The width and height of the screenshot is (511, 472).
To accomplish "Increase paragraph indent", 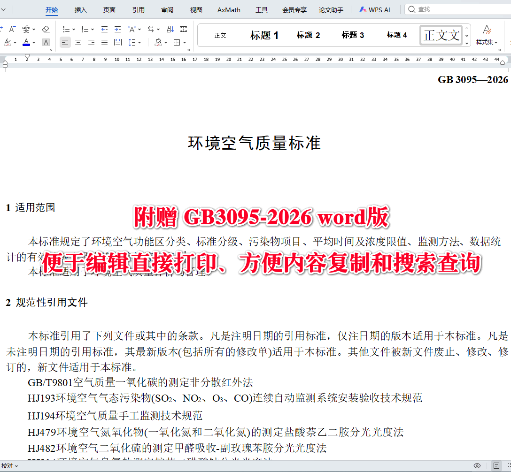I will [x=117, y=29].
